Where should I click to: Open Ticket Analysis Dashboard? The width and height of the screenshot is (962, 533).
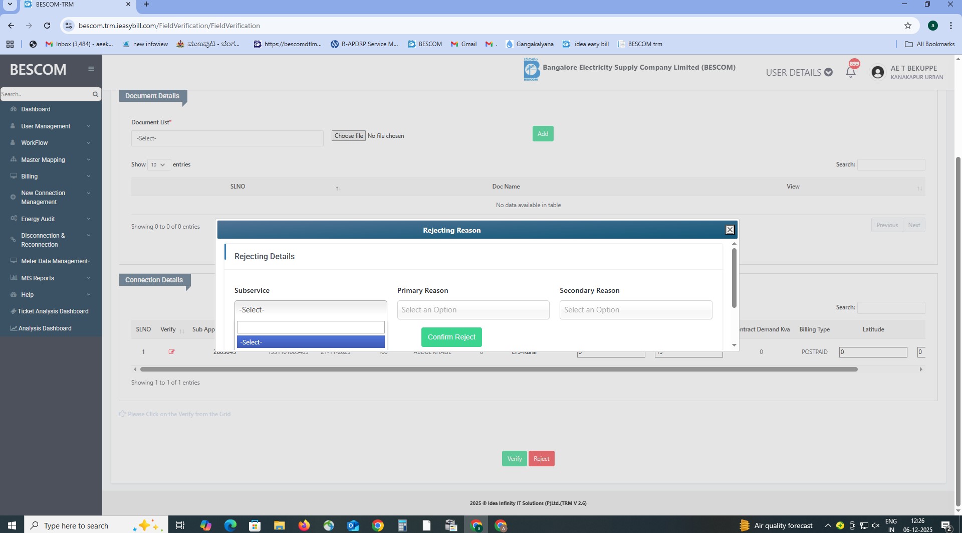(x=53, y=311)
